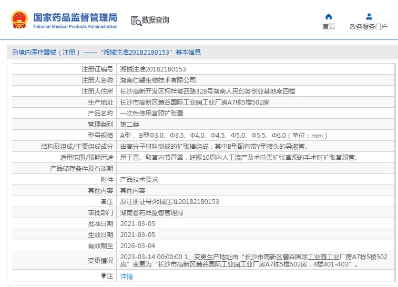Click the 适用范围/预期用途 description text
Screen dimensions: 398x287
coord(239,158)
